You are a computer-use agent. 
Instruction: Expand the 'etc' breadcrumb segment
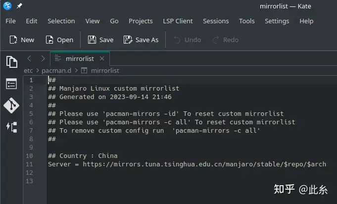coord(28,71)
